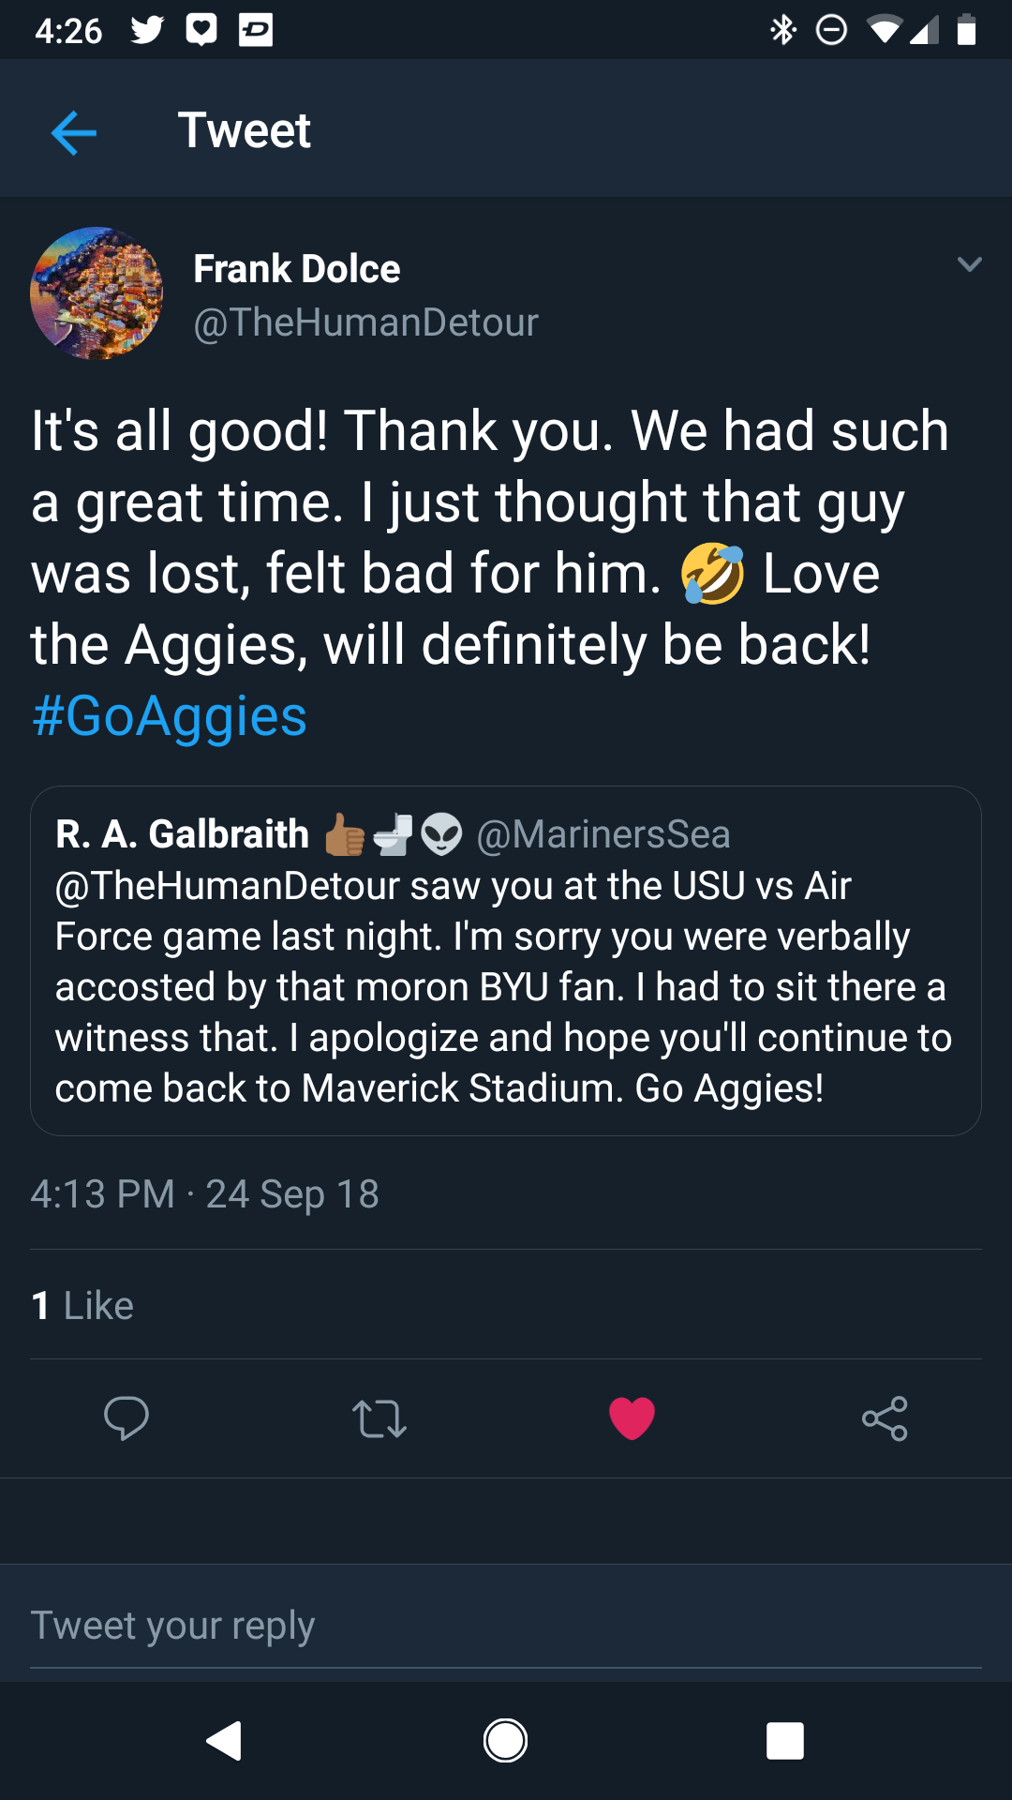This screenshot has width=1012, height=1800.
Task: Tap the 4:13 PM 24 Sep 18 timestamp
Action: [x=205, y=1194]
